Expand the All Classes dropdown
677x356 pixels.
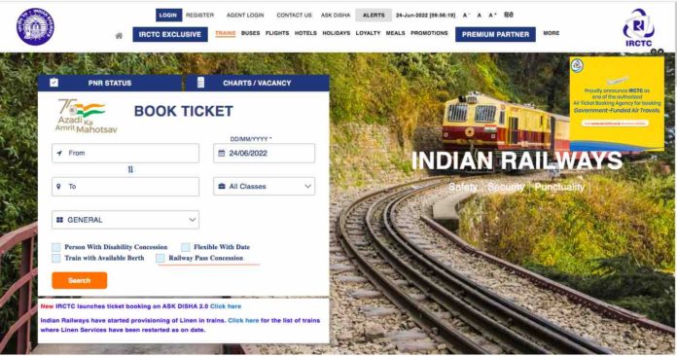pos(264,187)
